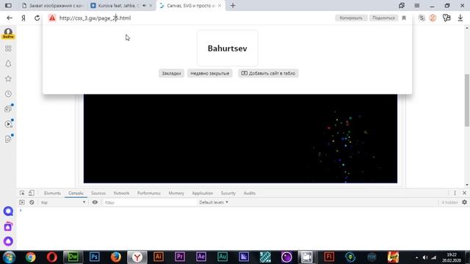470x264 pixels.
Task: Open DevTools three-dot options menu
Action: [x=455, y=193]
